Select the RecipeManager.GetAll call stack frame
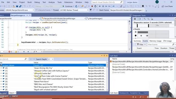Image resolution: width=176 pixels, height=99 pixels. tap(141, 67)
